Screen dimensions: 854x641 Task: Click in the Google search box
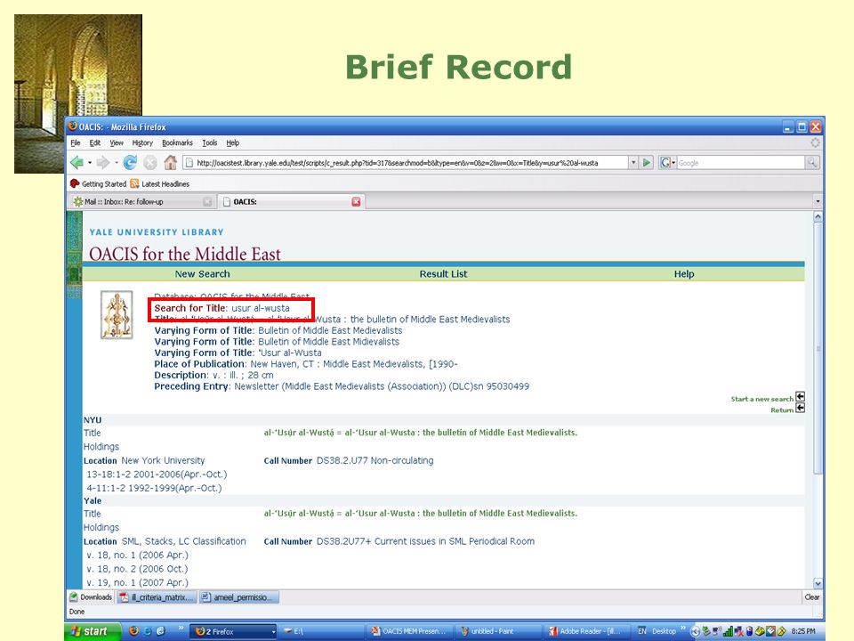coord(740,162)
